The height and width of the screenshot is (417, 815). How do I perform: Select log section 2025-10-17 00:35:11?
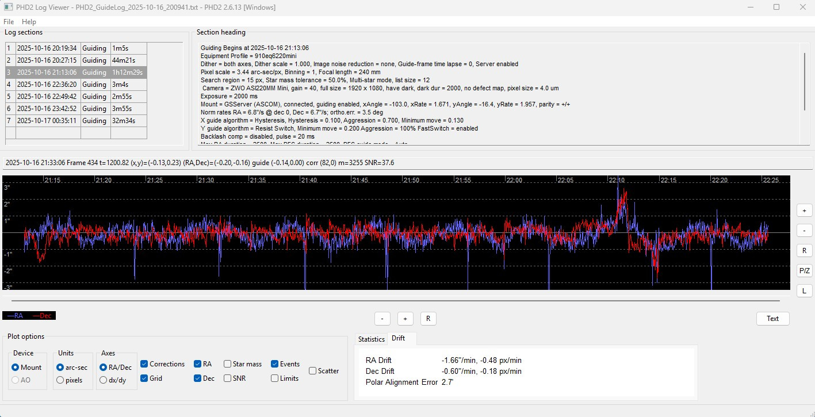point(76,121)
